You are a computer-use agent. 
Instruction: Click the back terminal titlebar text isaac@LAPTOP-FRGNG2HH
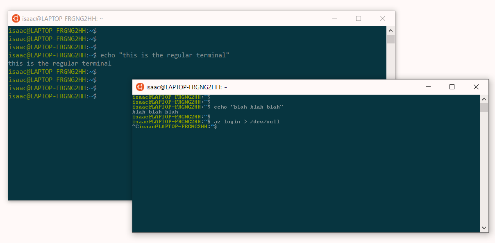(62, 18)
